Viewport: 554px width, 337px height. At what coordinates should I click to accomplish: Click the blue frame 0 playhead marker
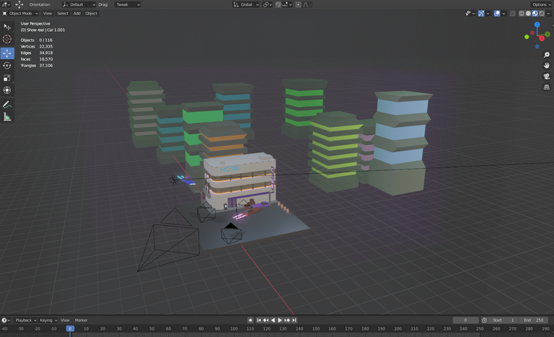[70, 328]
